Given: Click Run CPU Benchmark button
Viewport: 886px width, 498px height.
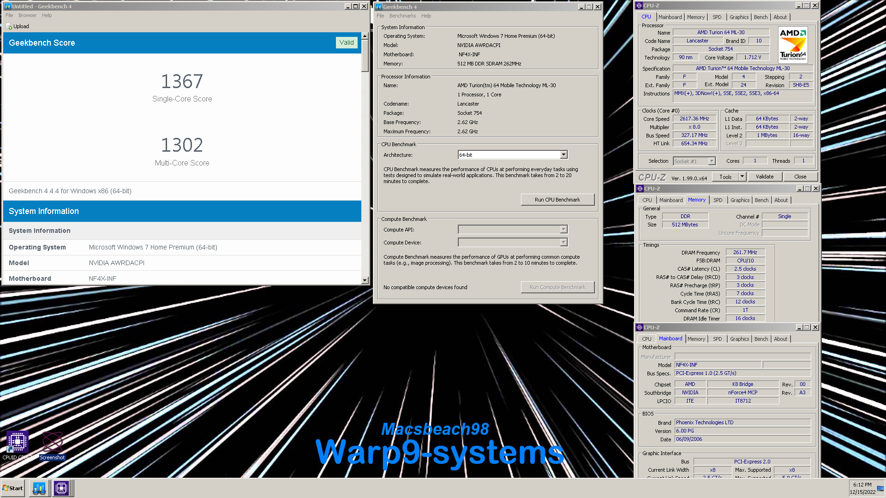Looking at the screenshot, I should (557, 200).
